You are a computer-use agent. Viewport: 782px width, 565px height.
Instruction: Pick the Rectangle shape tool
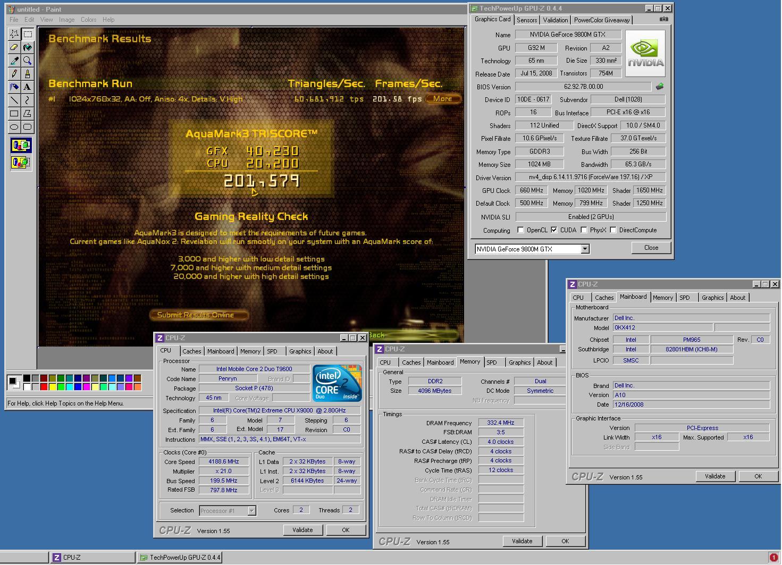point(14,113)
